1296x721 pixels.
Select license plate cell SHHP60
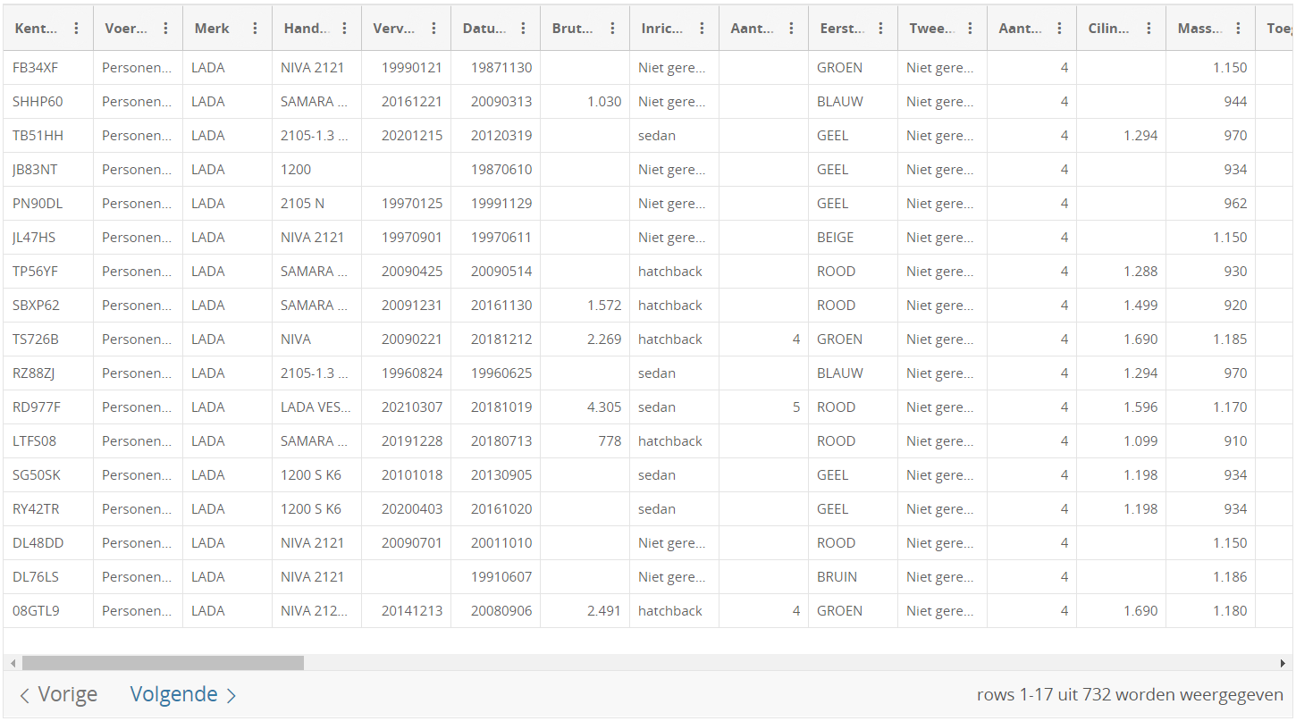point(48,102)
